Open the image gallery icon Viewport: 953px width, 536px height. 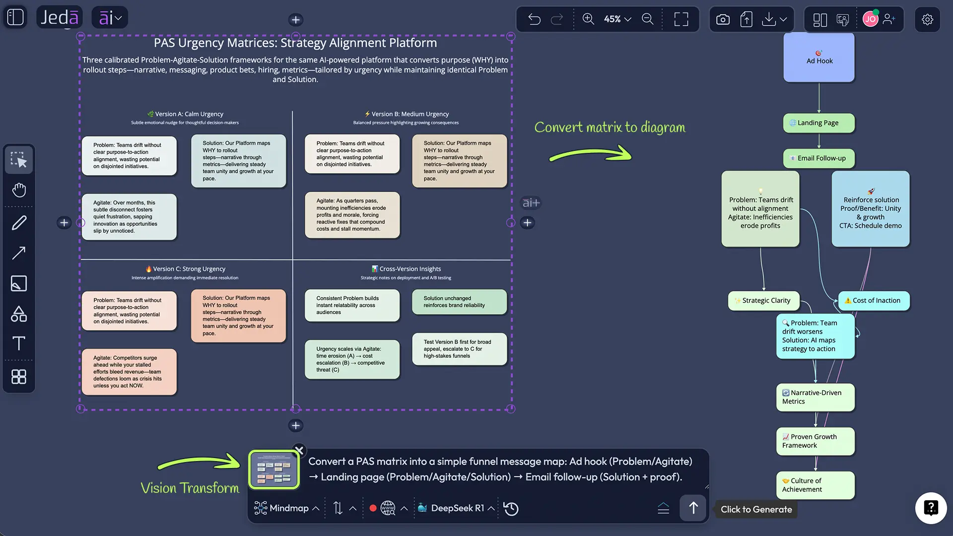[x=843, y=19]
